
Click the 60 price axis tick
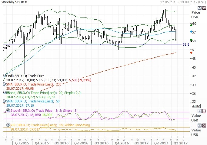pos(194,24)
